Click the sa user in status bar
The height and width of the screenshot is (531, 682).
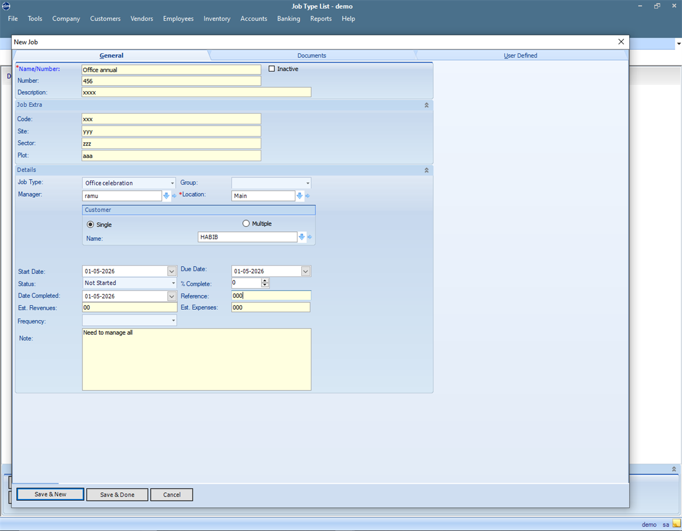[666, 524]
